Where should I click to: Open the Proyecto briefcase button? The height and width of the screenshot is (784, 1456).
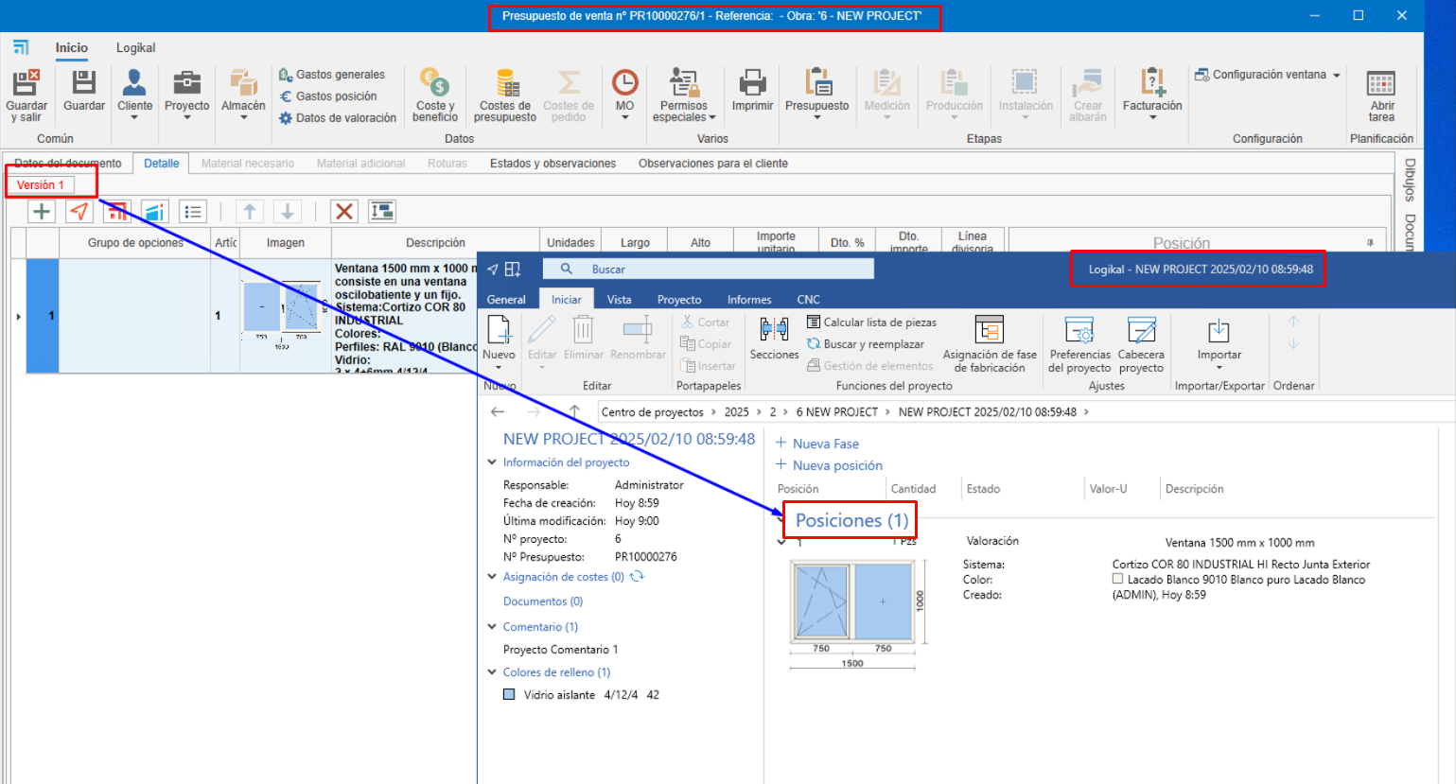coord(186,95)
